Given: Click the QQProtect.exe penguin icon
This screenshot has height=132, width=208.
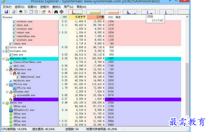Looking at the screenshot, I should point(11,69).
